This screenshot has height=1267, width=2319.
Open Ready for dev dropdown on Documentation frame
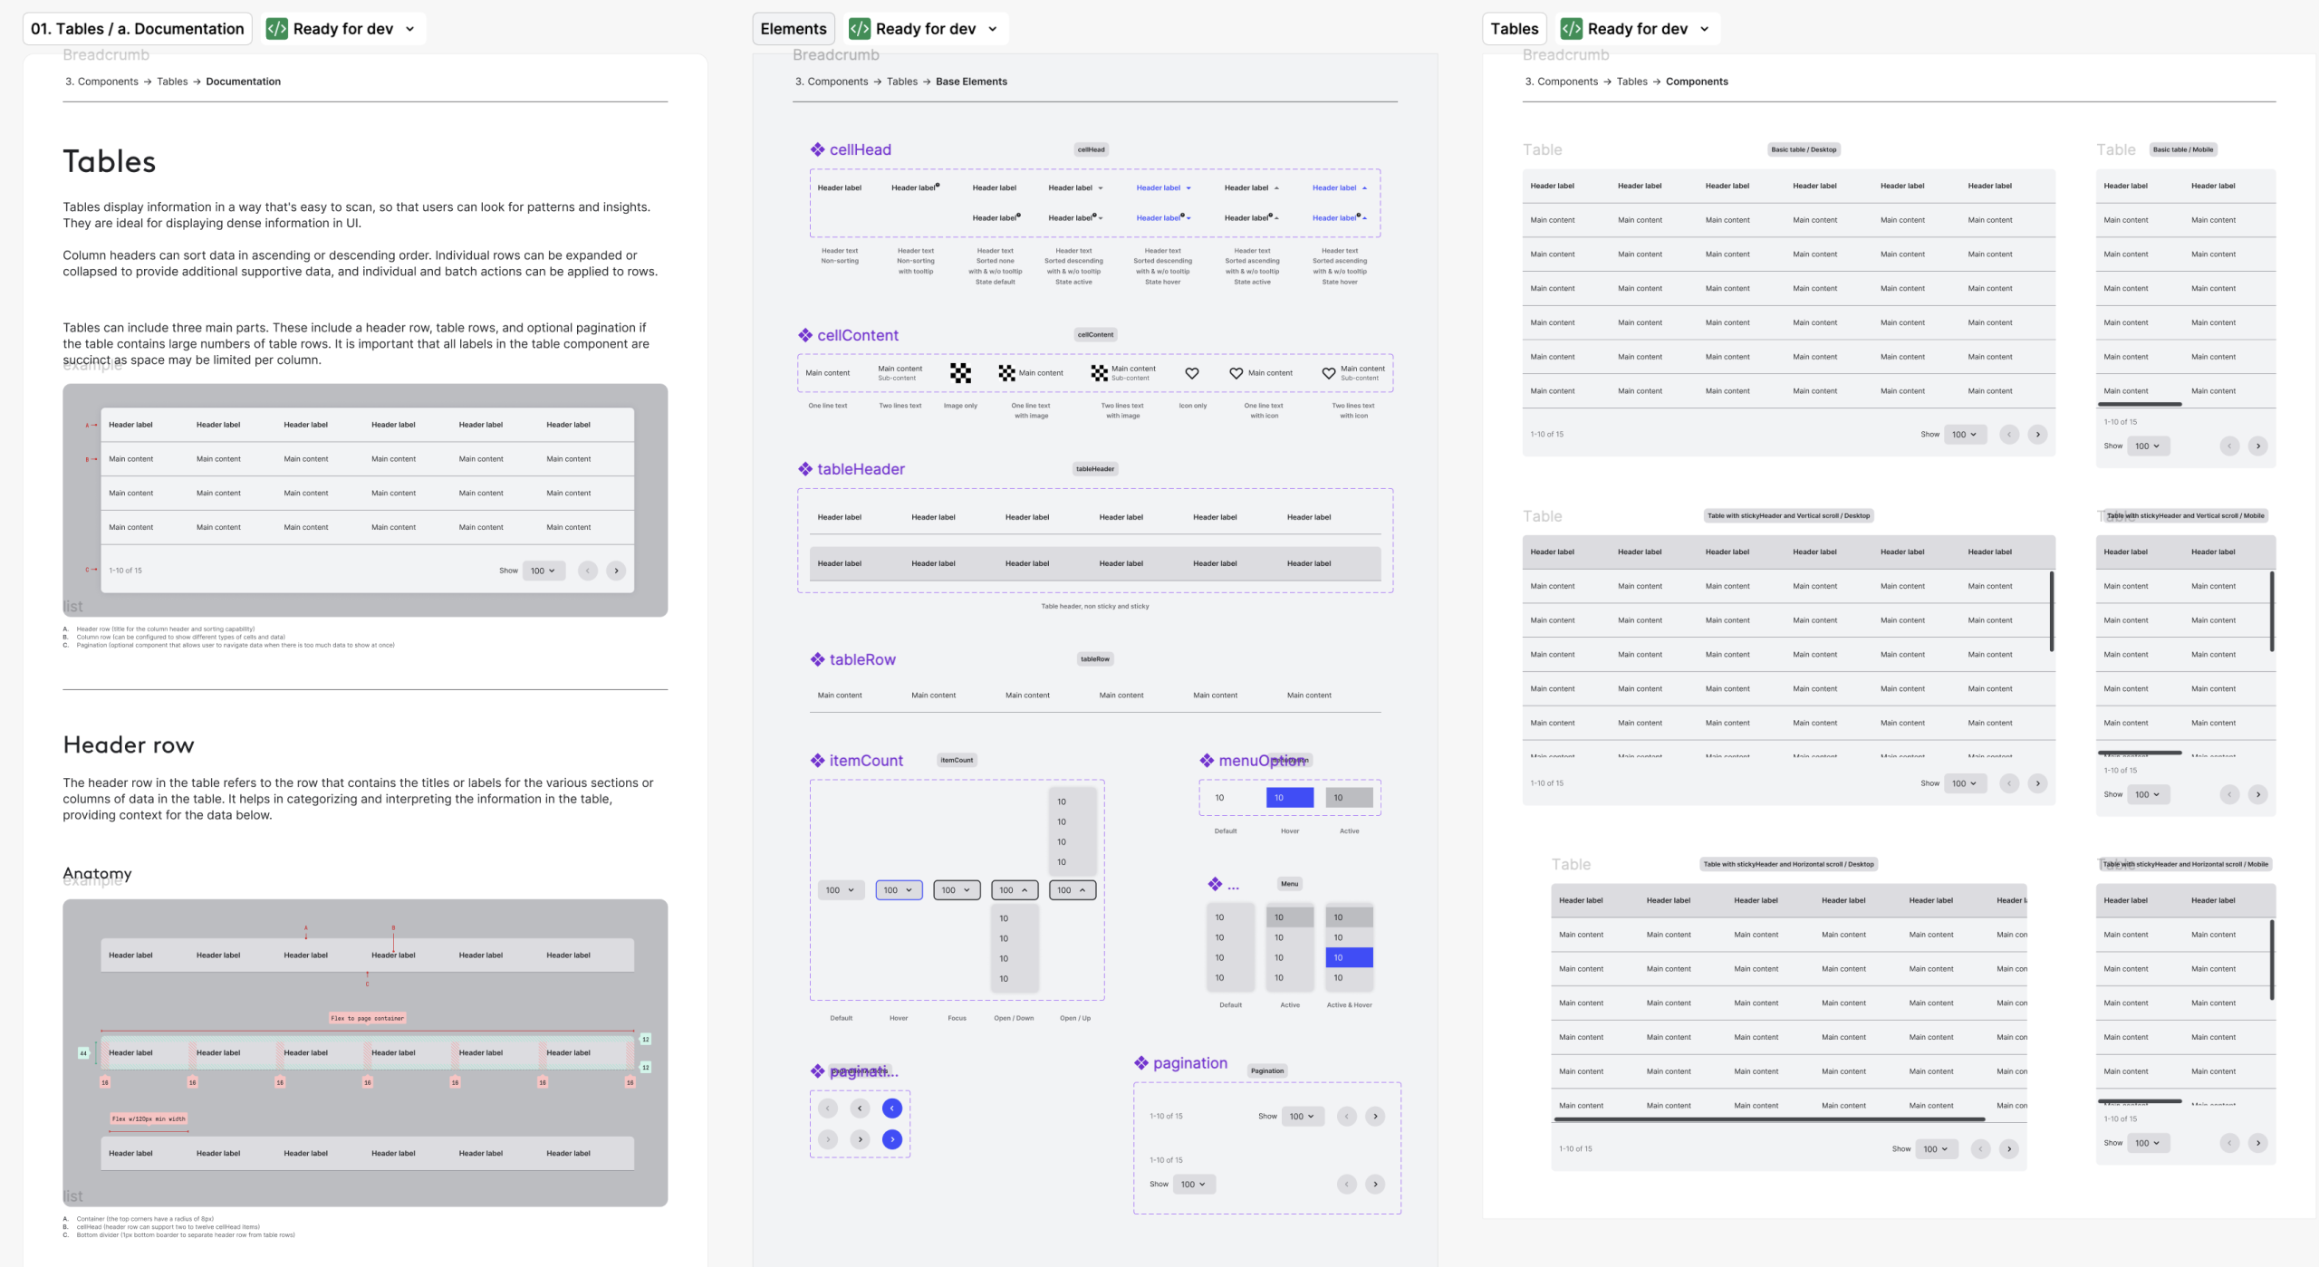410,29
